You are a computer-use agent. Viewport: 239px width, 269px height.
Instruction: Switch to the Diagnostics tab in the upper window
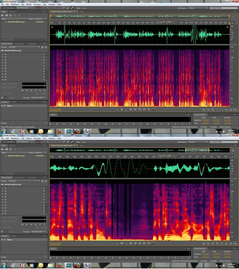click(19, 44)
